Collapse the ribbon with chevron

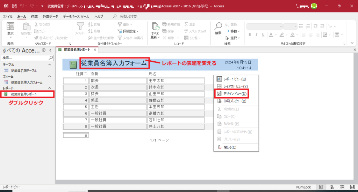[x=352, y=43]
